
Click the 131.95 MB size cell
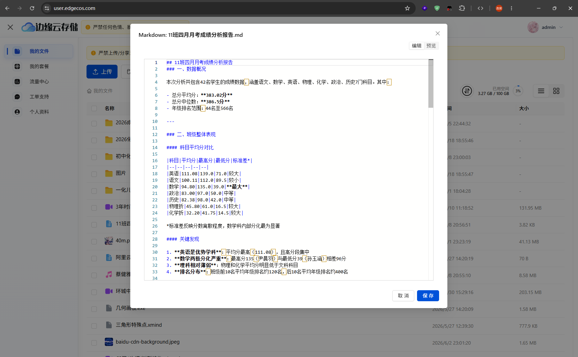coord(530,208)
